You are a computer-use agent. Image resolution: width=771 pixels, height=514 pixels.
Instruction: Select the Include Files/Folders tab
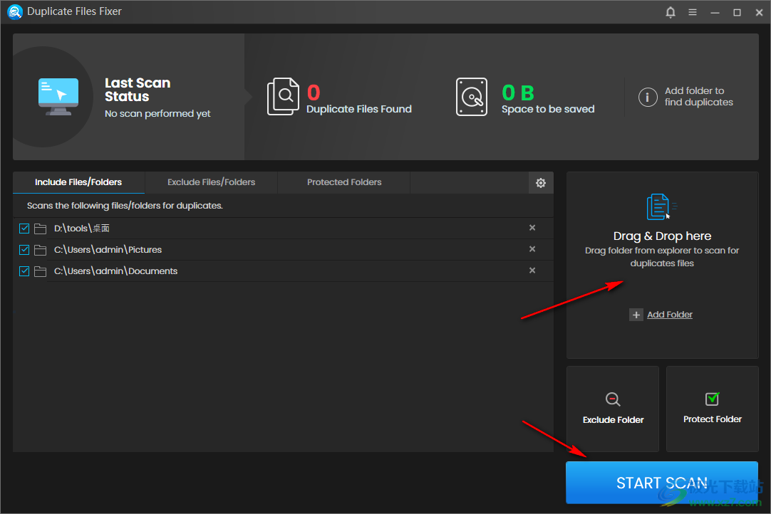pos(78,182)
